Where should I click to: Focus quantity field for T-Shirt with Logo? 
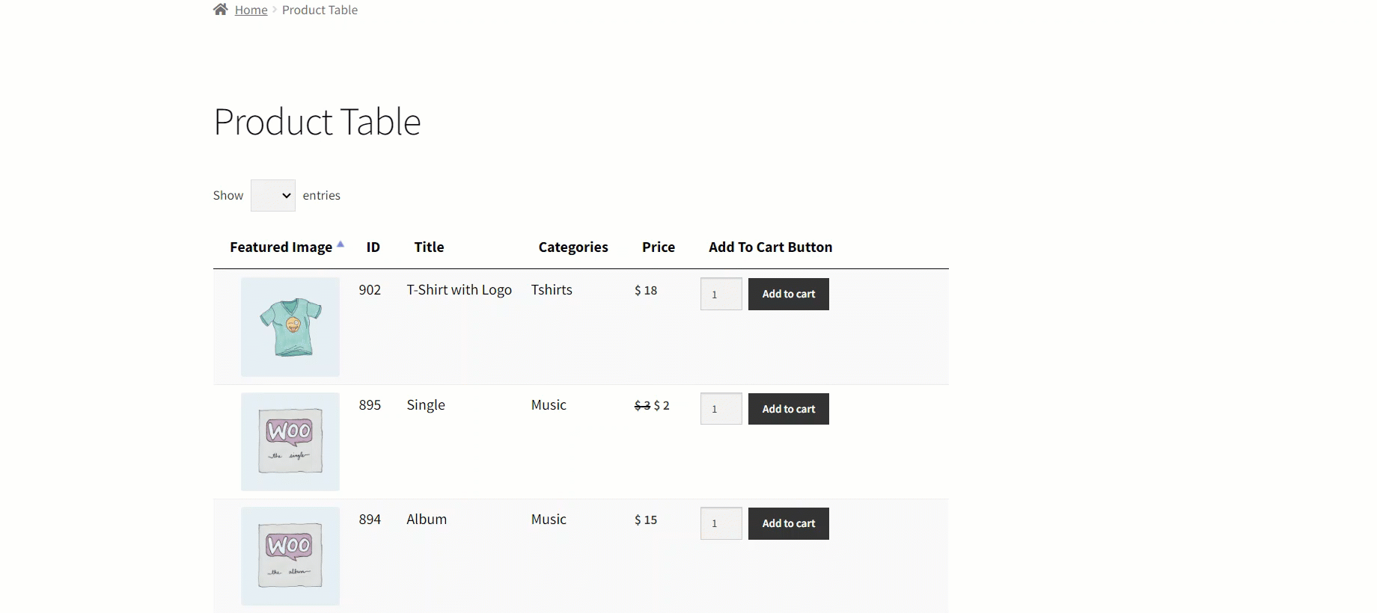pos(721,295)
